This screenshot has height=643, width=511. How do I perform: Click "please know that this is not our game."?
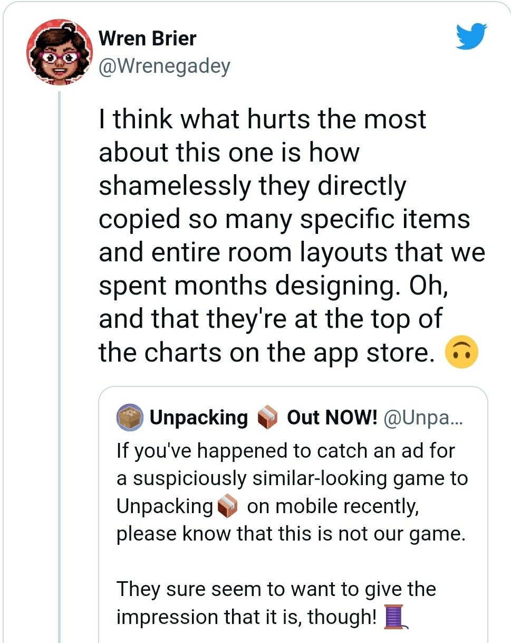click(x=291, y=534)
